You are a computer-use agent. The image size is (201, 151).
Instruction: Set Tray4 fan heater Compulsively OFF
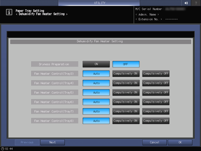(156, 83)
